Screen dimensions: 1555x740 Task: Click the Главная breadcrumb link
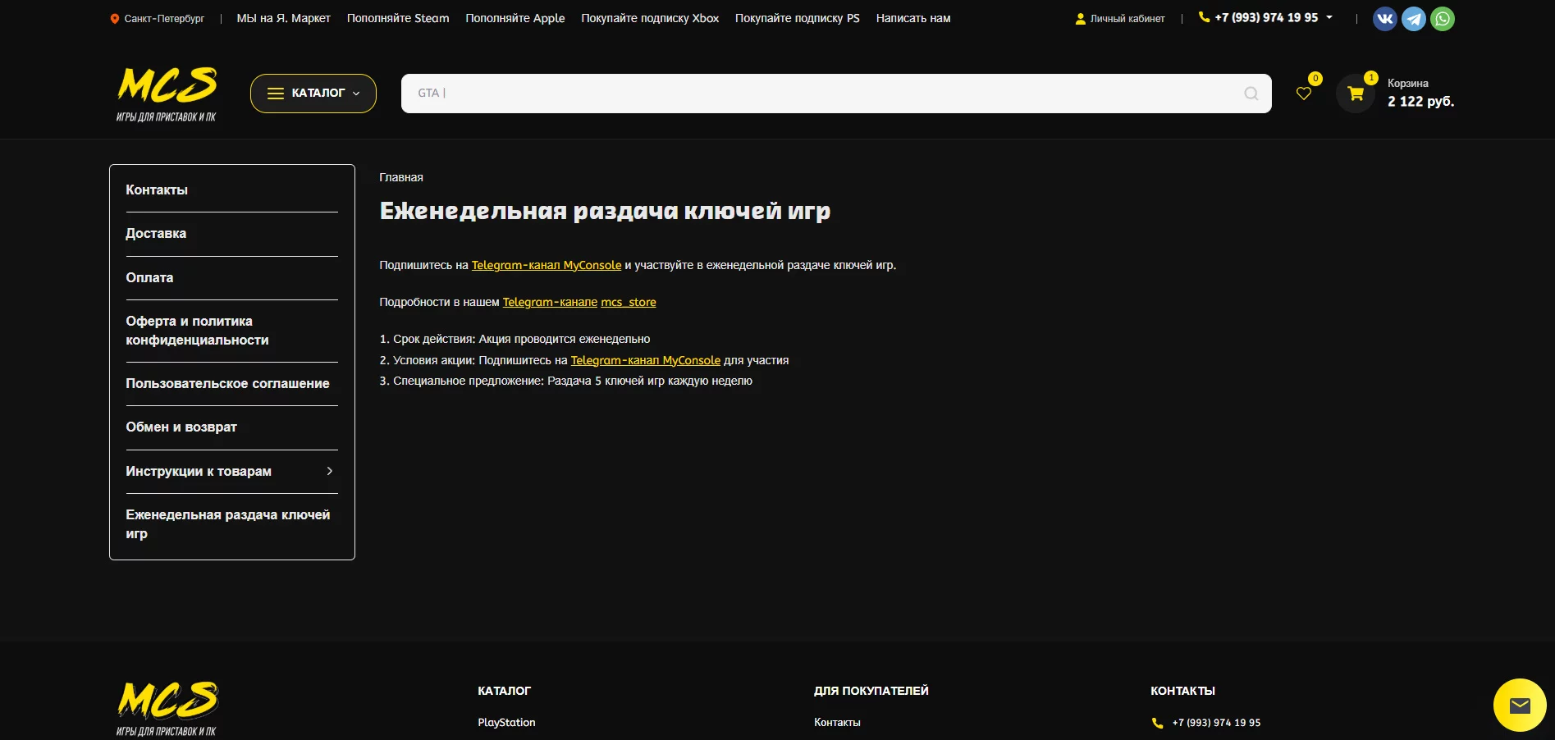tap(401, 177)
